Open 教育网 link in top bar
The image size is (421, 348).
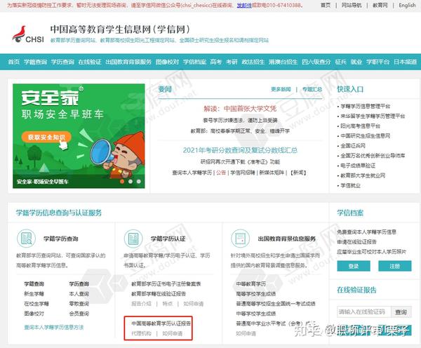pos(380,5)
